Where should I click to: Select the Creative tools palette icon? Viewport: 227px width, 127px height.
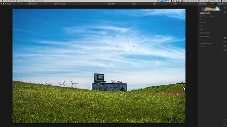[x=225, y=42]
